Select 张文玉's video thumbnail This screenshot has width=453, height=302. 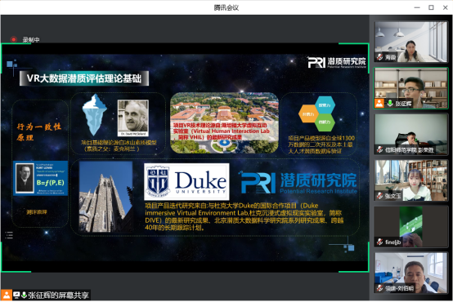point(410,180)
